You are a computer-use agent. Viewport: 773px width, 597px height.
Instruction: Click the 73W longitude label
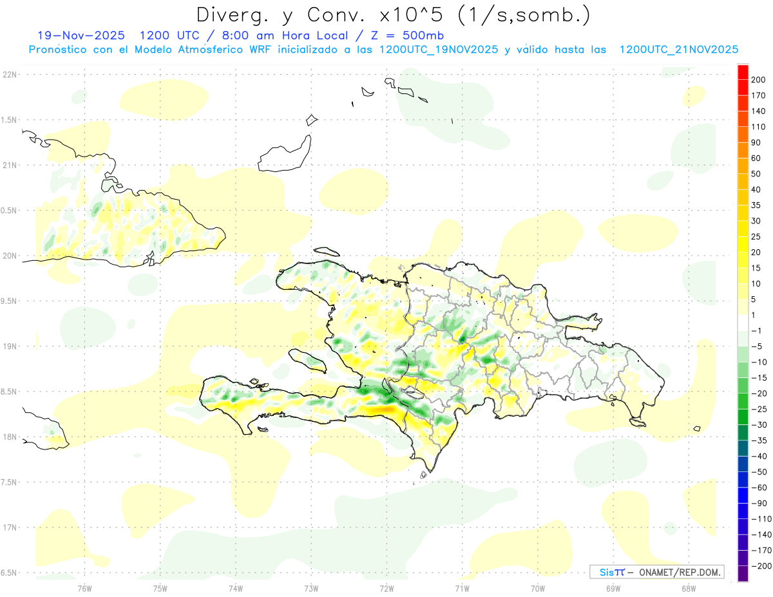tap(311, 588)
